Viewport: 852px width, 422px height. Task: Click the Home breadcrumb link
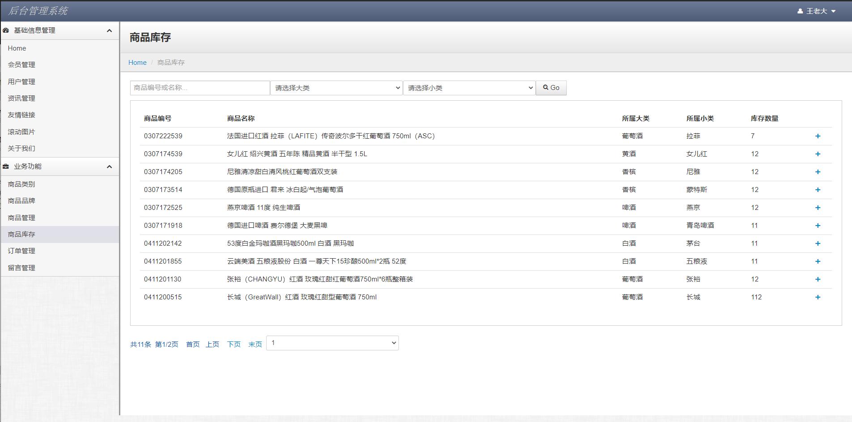(x=137, y=62)
